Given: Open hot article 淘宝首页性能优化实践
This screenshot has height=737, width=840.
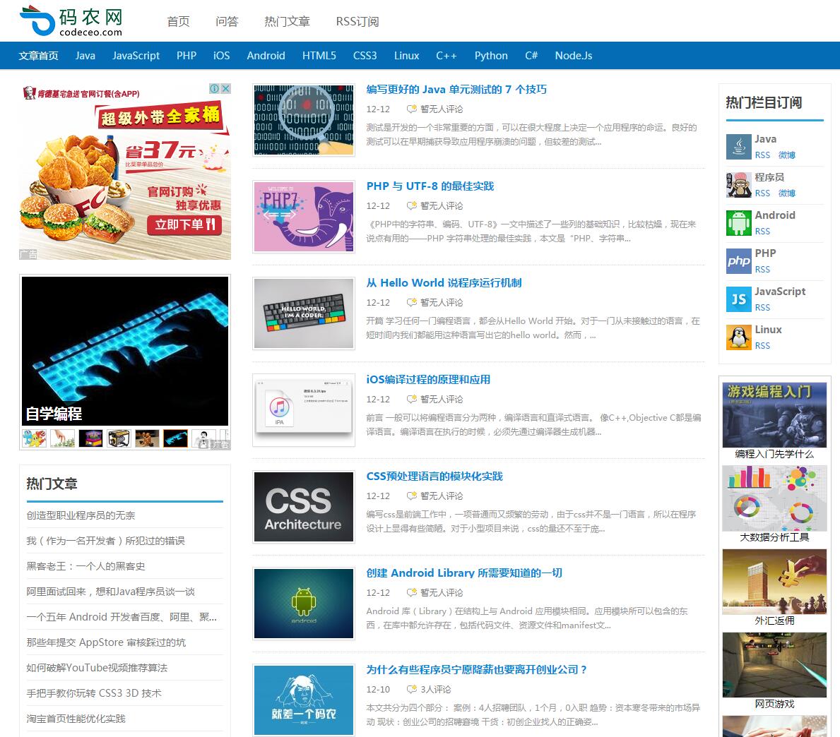Looking at the screenshot, I should point(76,719).
